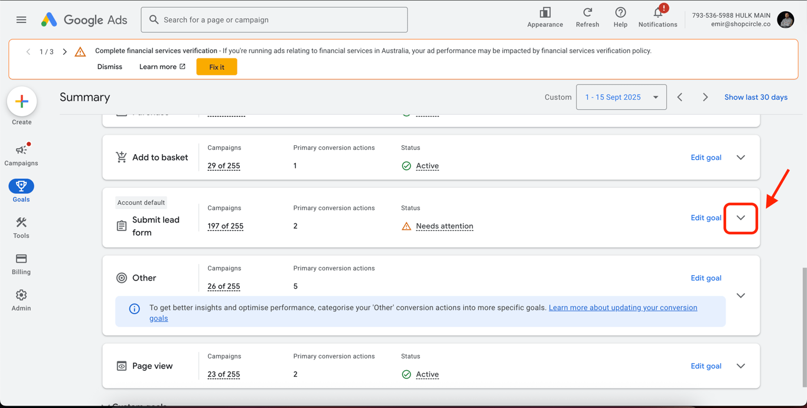Dismiss the financial verification warning
The image size is (807, 408).
[110, 67]
